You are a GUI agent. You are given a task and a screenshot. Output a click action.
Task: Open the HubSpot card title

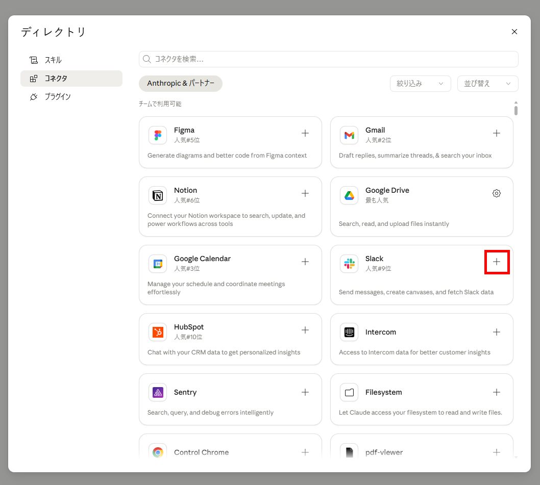point(189,327)
